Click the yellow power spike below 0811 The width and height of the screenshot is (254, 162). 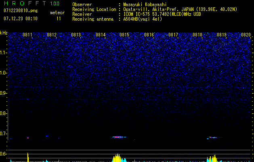pos(28,157)
